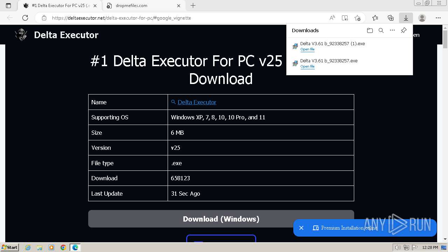Image resolution: width=448 pixels, height=252 pixels.
Task: Open File Explorer from taskbar
Action: point(40,247)
